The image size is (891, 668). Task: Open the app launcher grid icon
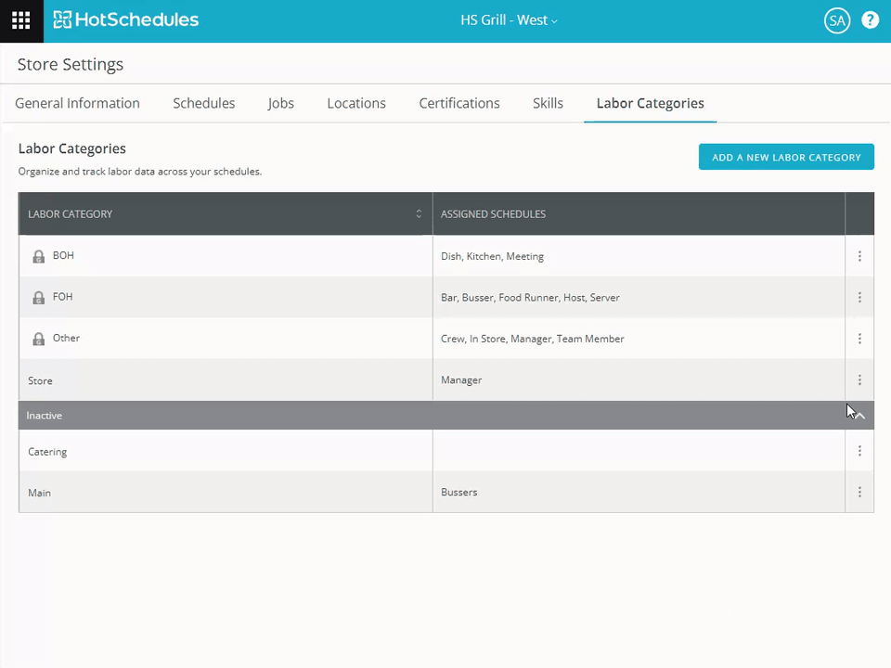point(21,20)
